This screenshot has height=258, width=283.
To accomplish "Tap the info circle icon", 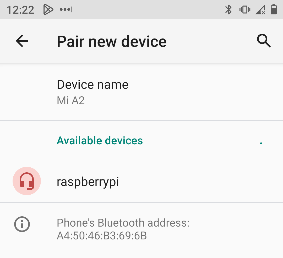I will [x=22, y=224].
